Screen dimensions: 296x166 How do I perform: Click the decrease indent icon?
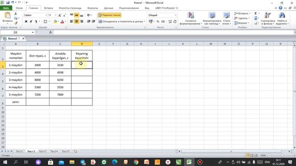tap(88, 22)
